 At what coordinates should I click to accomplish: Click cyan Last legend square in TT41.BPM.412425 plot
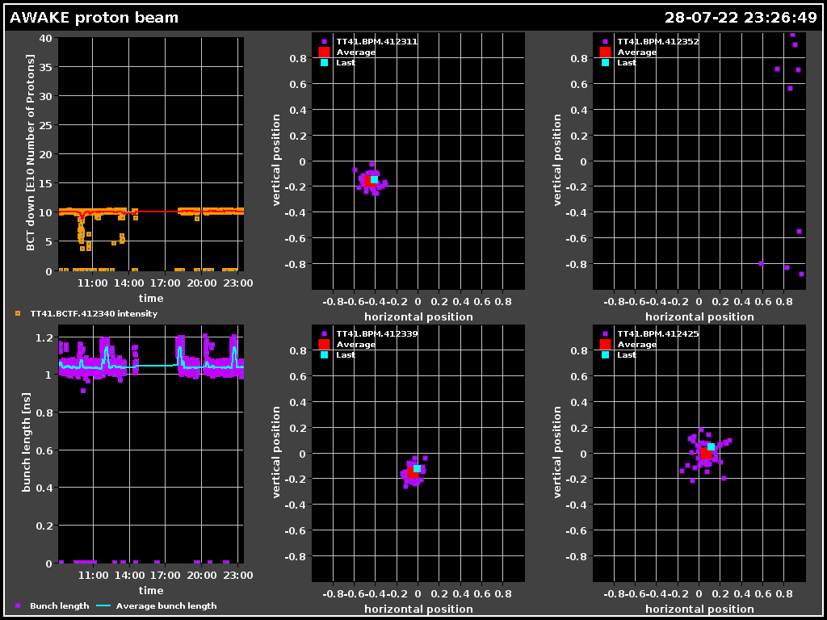(x=605, y=354)
